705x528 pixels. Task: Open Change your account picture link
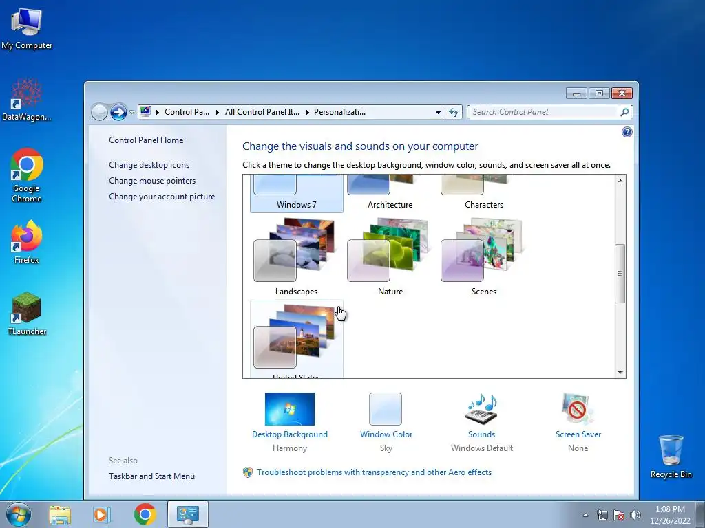point(162,197)
